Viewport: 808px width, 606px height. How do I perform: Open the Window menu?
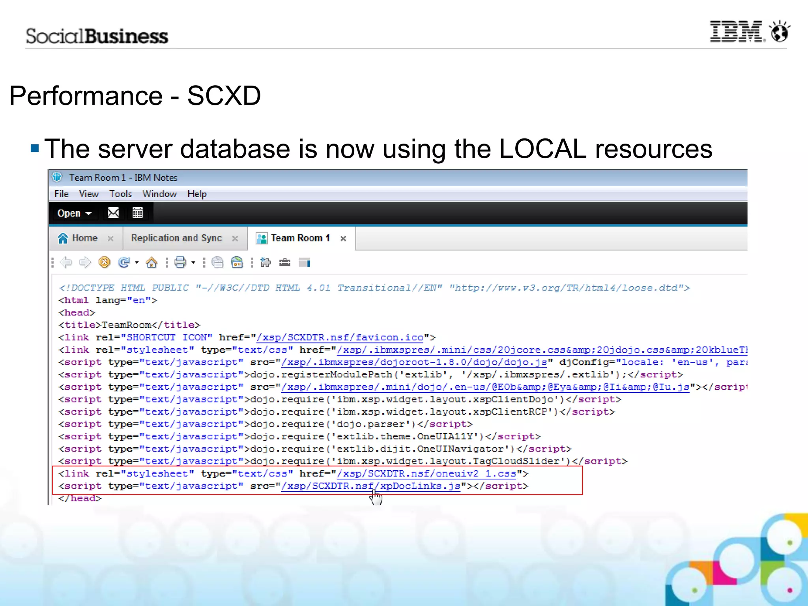[159, 194]
